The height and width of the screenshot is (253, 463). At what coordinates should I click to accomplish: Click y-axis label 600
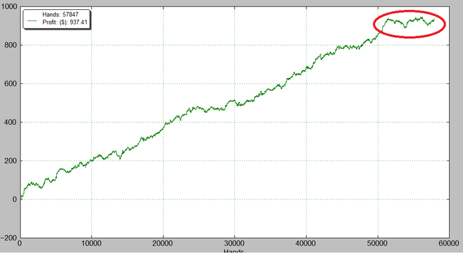pyautogui.click(x=11, y=84)
